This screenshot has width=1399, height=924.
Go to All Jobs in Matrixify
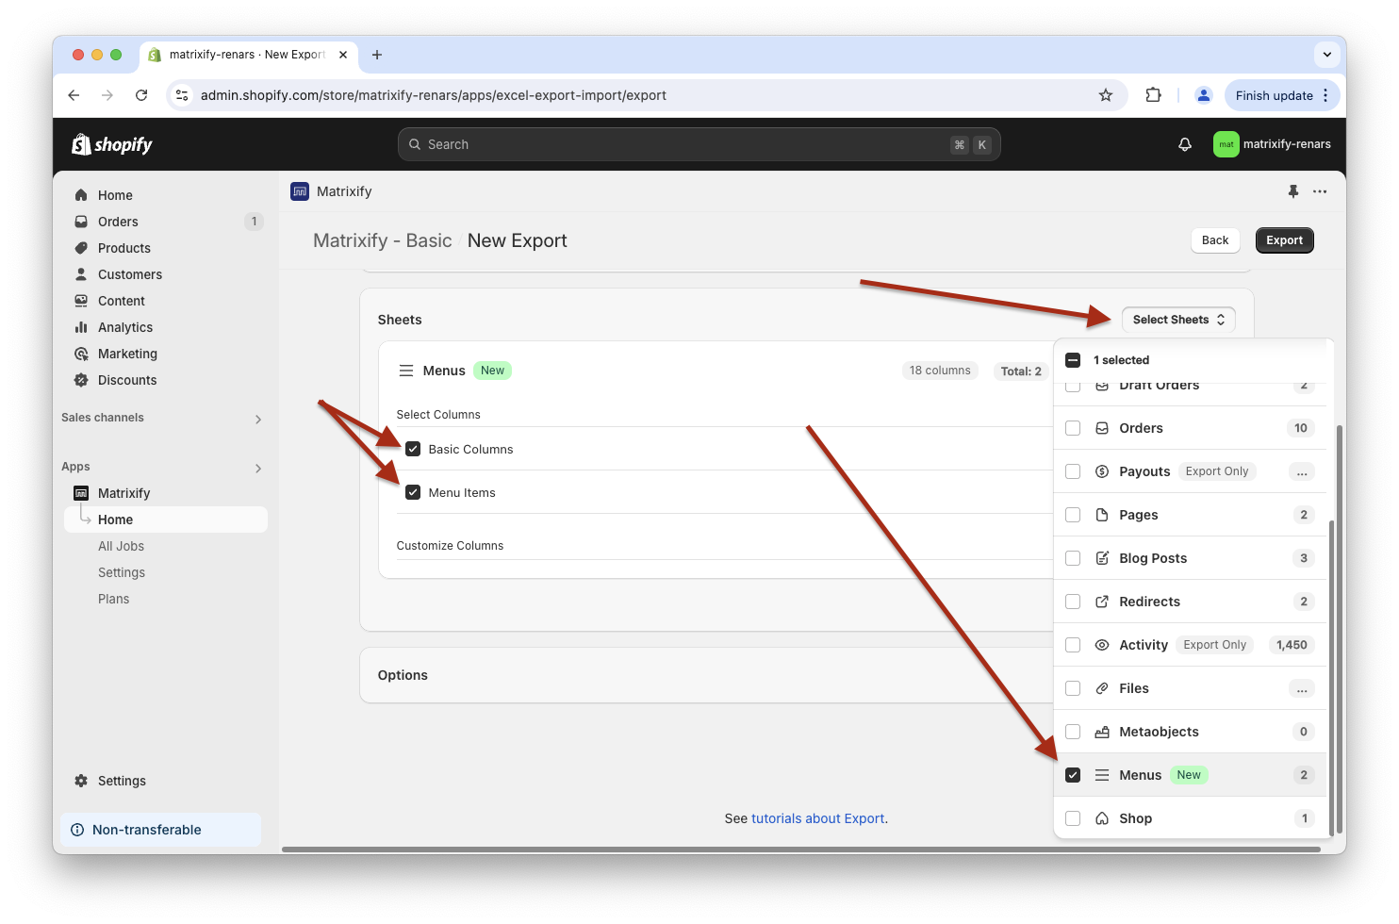121,546
